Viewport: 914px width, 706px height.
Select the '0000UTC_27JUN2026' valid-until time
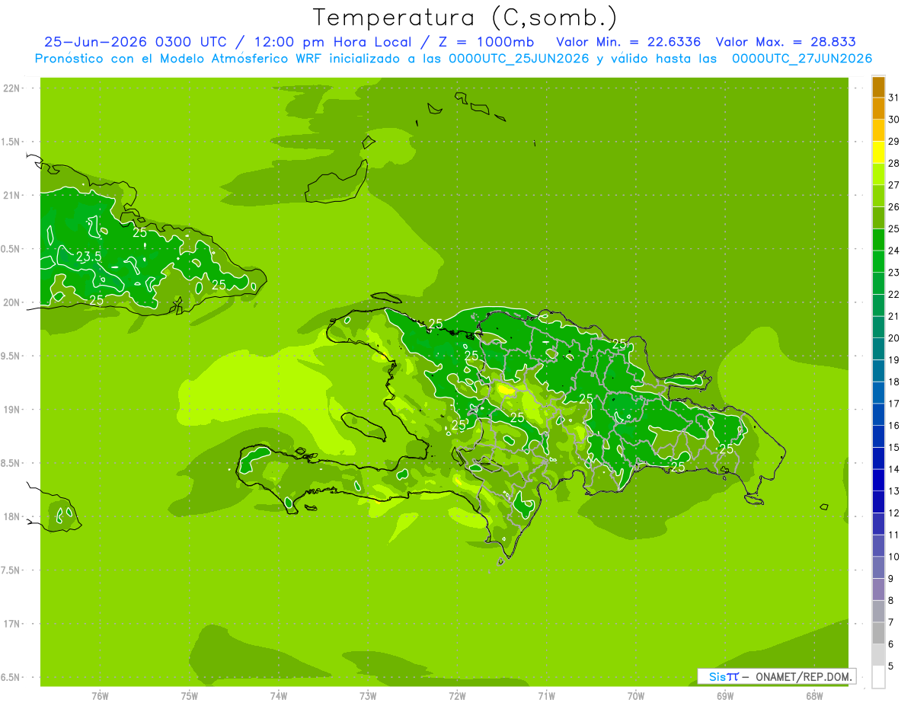point(801,59)
